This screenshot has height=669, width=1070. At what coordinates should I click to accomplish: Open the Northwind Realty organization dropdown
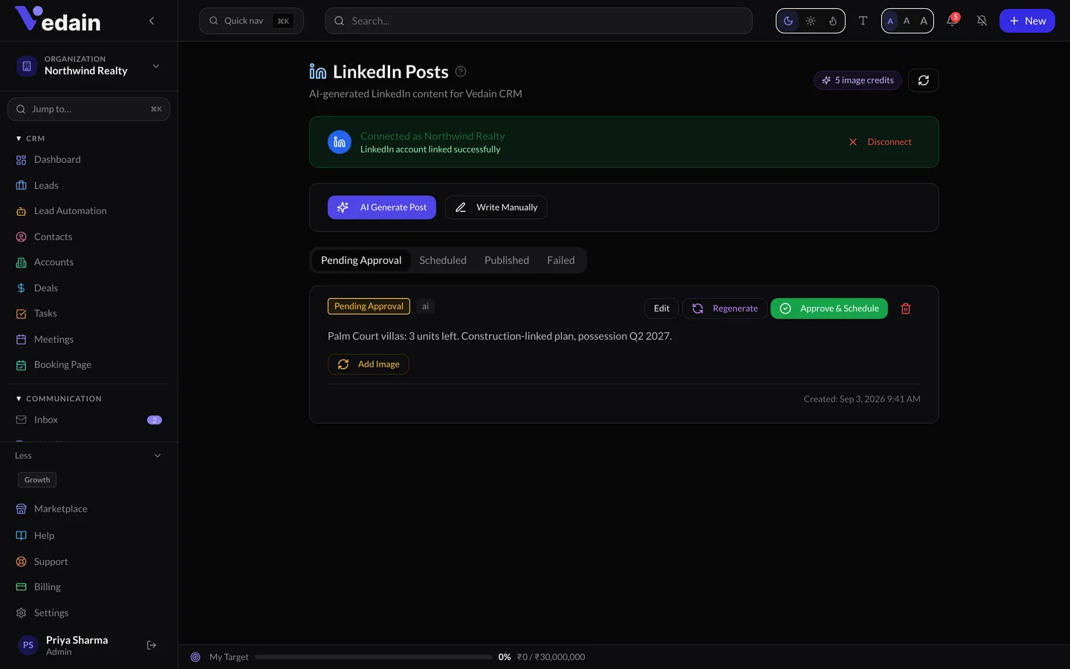89,66
